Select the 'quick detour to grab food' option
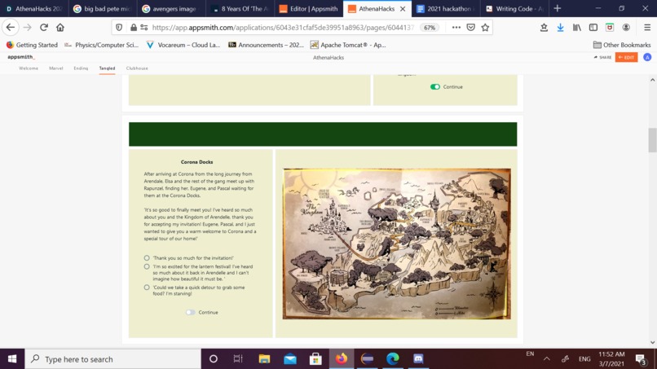 [x=147, y=288]
